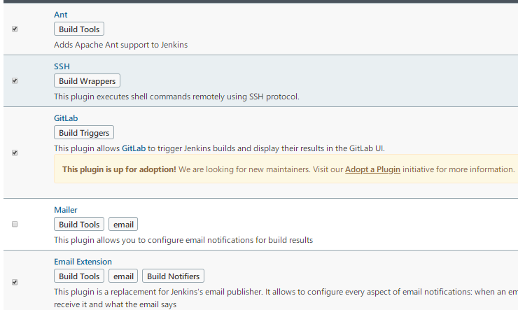Follow the Adopt a Plugin link

click(x=372, y=169)
